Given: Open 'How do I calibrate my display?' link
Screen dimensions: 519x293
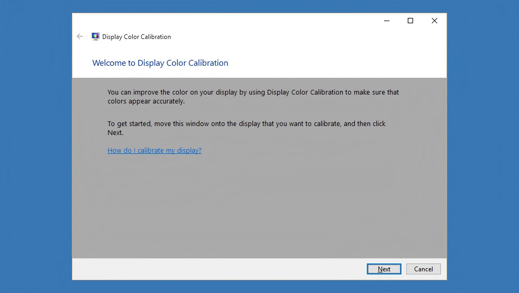Looking at the screenshot, I should tap(154, 150).
